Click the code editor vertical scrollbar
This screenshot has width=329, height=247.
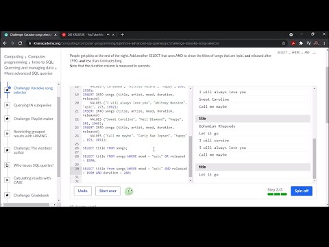(191, 156)
